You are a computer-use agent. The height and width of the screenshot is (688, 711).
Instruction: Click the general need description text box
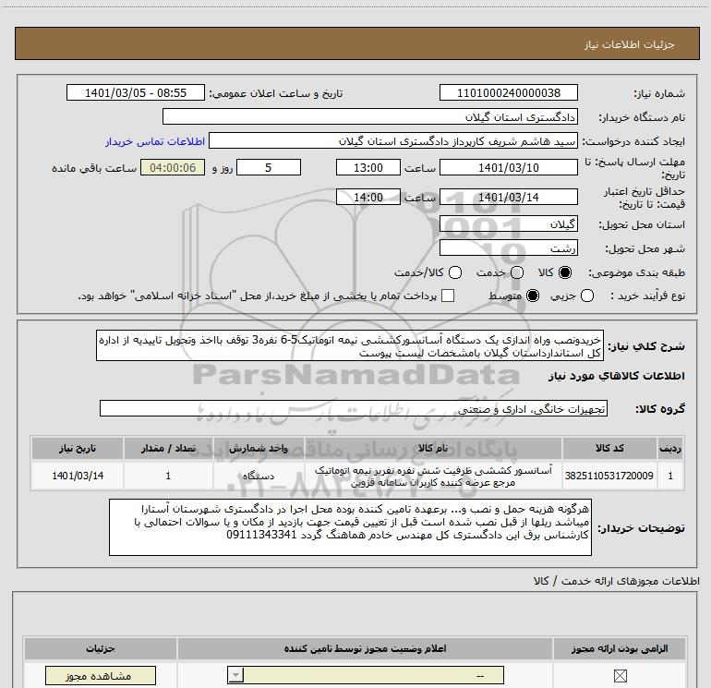[350, 345]
